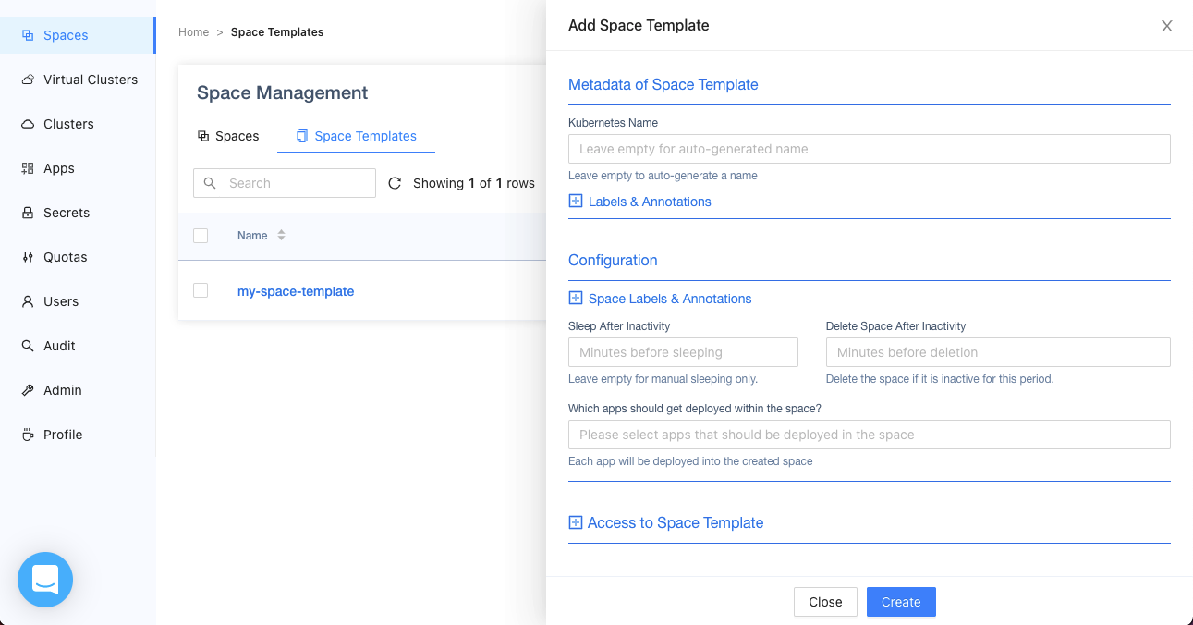Image resolution: width=1193 pixels, height=625 pixels.
Task: Open the chat support bubble
Action: 45,580
